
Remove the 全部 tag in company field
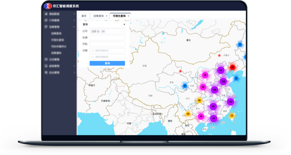click(x=98, y=31)
